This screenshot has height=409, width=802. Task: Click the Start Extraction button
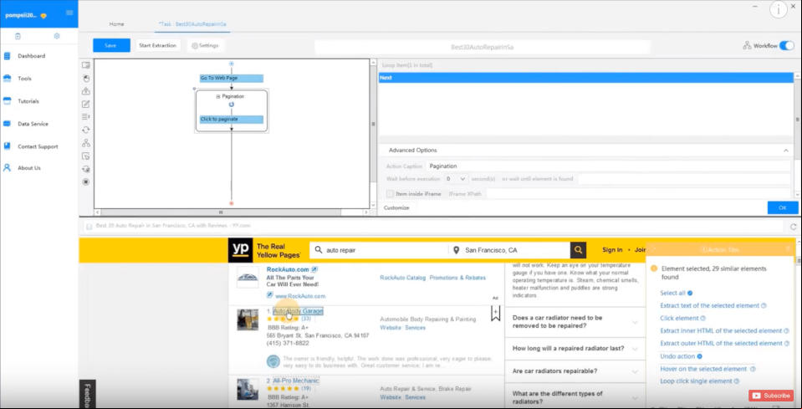157,45
